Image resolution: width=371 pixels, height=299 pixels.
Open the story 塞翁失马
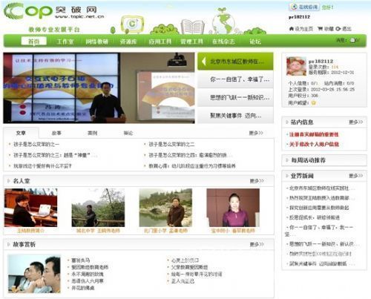[x=80, y=260]
